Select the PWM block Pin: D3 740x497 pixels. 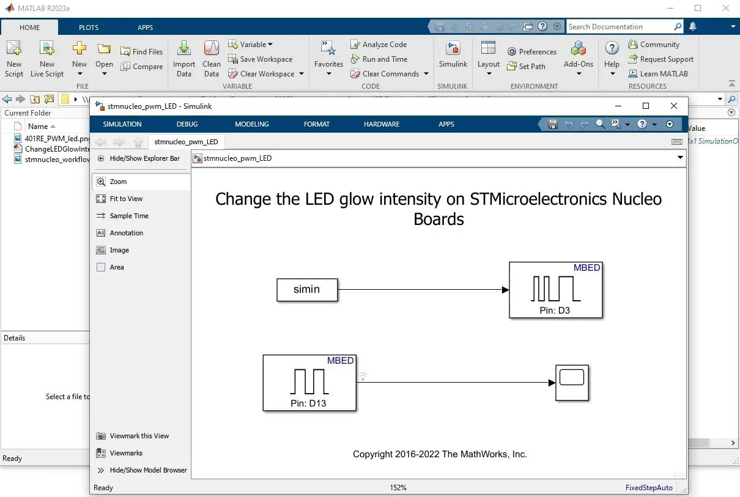(x=555, y=290)
